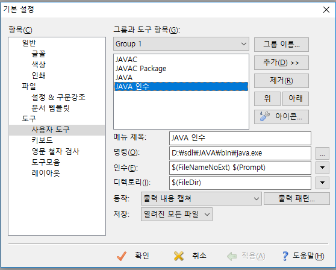Select 인쇄 in the category tree
The width and height of the screenshot is (336, 270).
[x=39, y=75]
